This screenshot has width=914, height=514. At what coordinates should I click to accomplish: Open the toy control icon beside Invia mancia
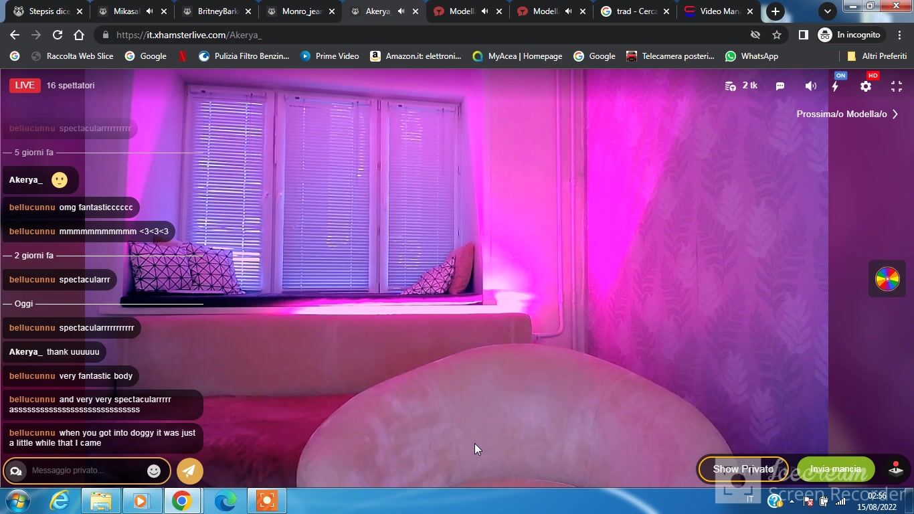tap(896, 469)
